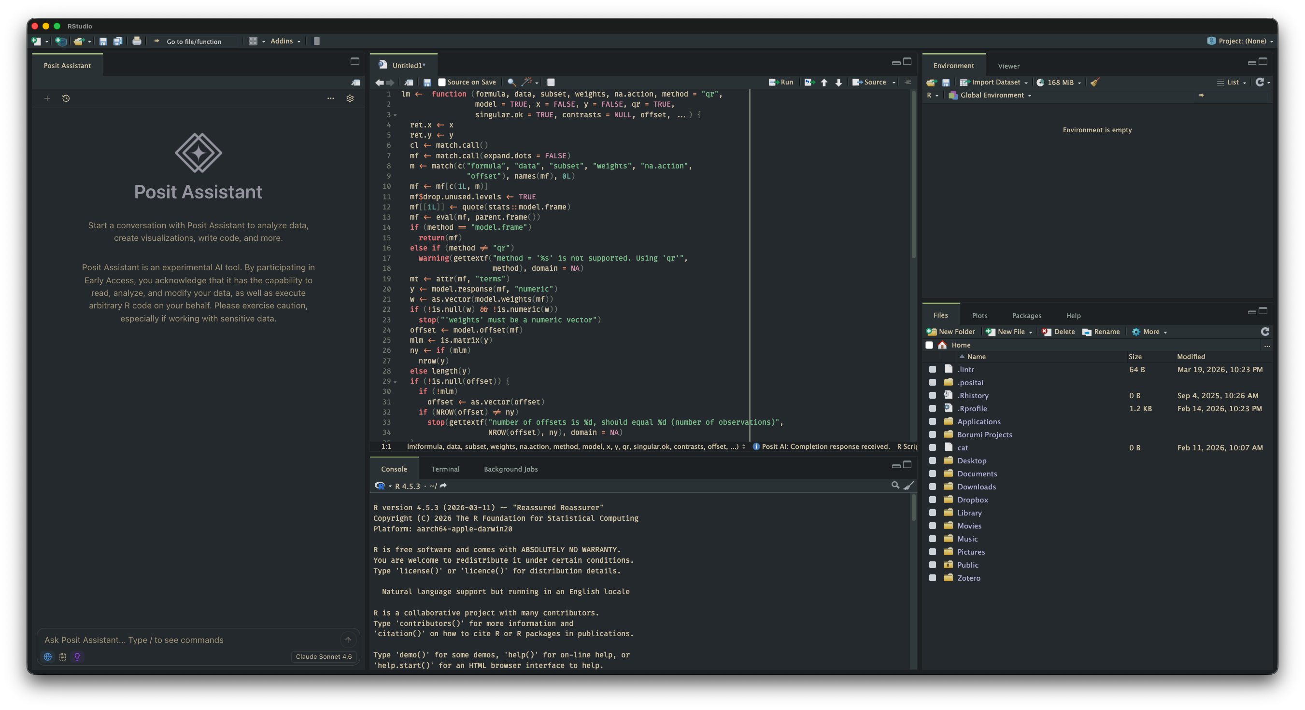The height and width of the screenshot is (710, 1305).
Task: Switch to the Background Jobs tab
Action: pos(511,469)
